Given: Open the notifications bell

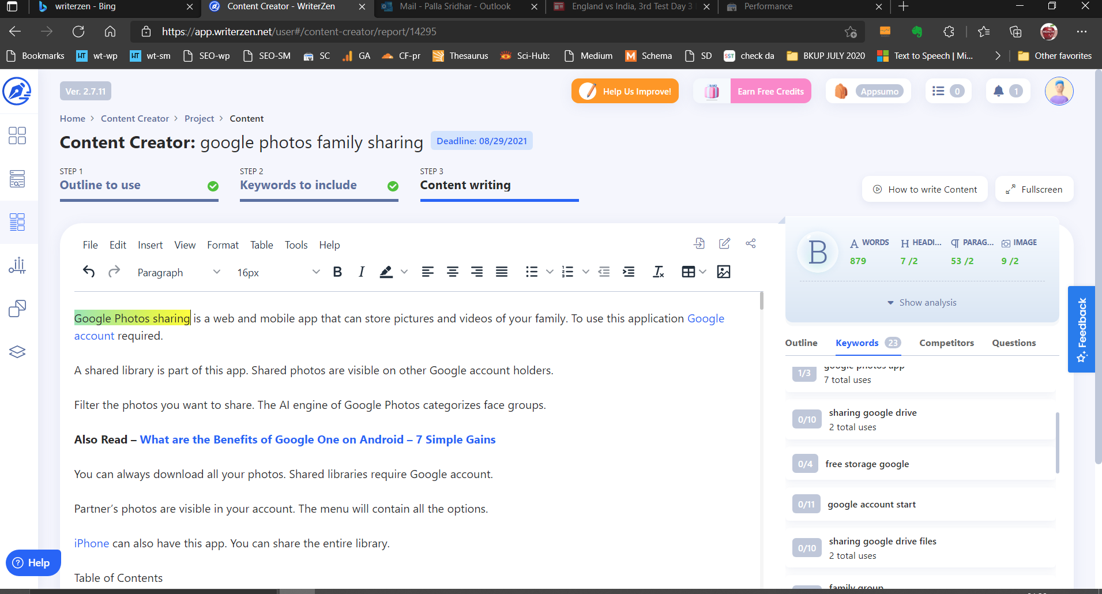Looking at the screenshot, I should [x=1008, y=91].
